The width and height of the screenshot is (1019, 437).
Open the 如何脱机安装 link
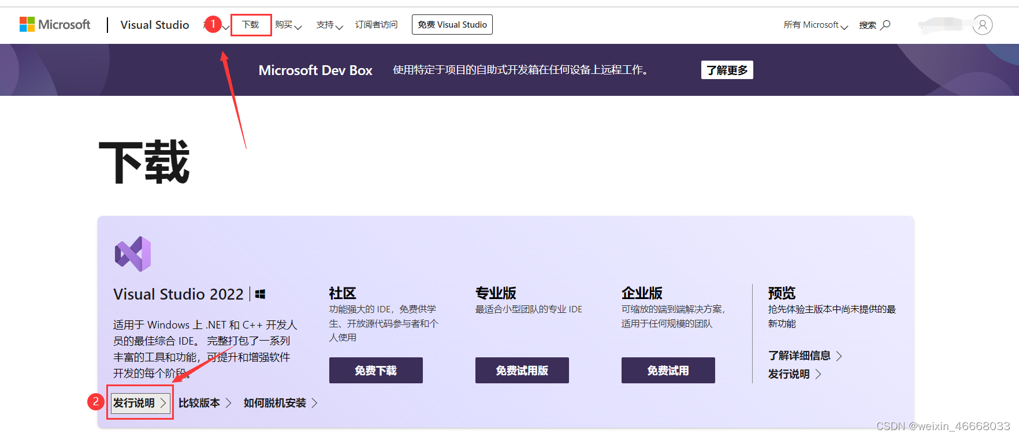coord(281,402)
